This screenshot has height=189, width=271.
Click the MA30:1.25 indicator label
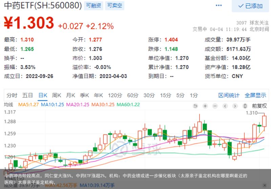click(103, 104)
